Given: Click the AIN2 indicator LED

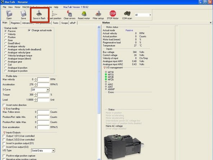Looking at the screenshot, I should tap(106, 84).
